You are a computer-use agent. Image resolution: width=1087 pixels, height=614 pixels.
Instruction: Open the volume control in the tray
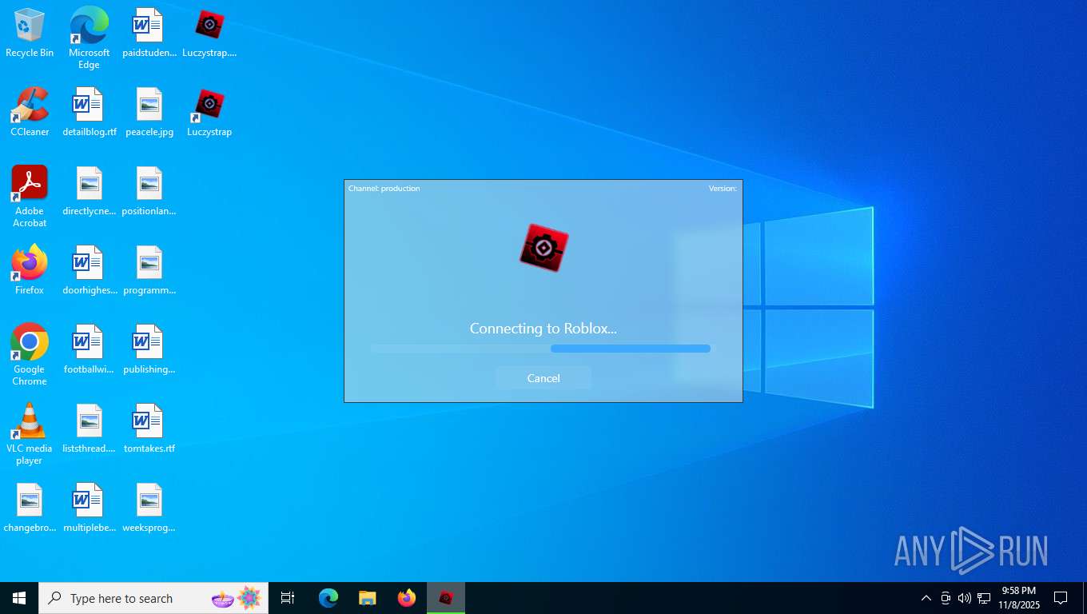pyautogui.click(x=965, y=598)
